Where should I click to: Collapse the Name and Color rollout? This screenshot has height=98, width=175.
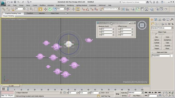[162, 52]
